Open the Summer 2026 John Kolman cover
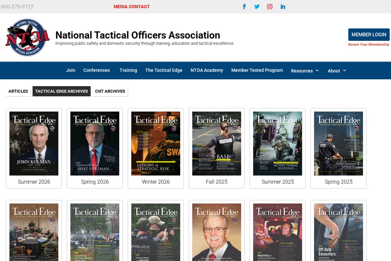 click(x=34, y=144)
